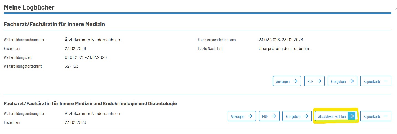Click Freigeben for the Innere Medizin logbook
The image size is (397, 134).
point(342,81)
